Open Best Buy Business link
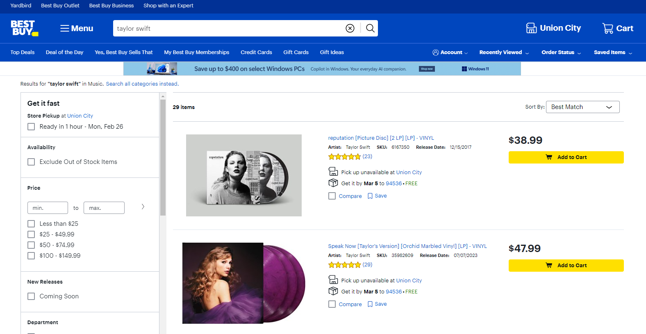646x334 pixels. point(111,6)
